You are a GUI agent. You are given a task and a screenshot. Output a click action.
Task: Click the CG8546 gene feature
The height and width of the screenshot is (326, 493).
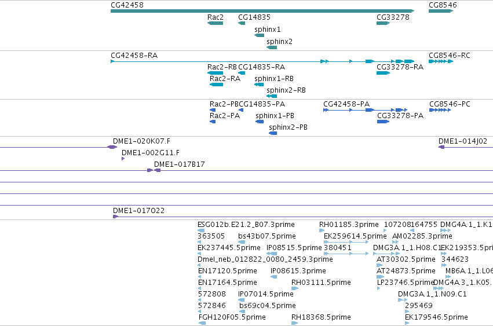[441, 11]
